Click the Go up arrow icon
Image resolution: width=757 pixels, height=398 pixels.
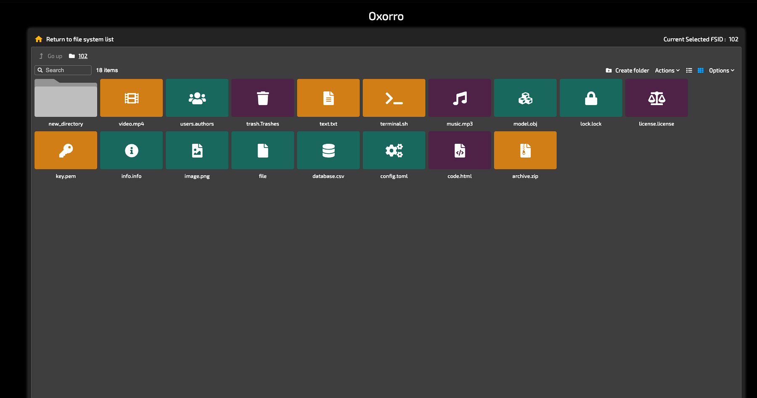click(x=41, y=56)
